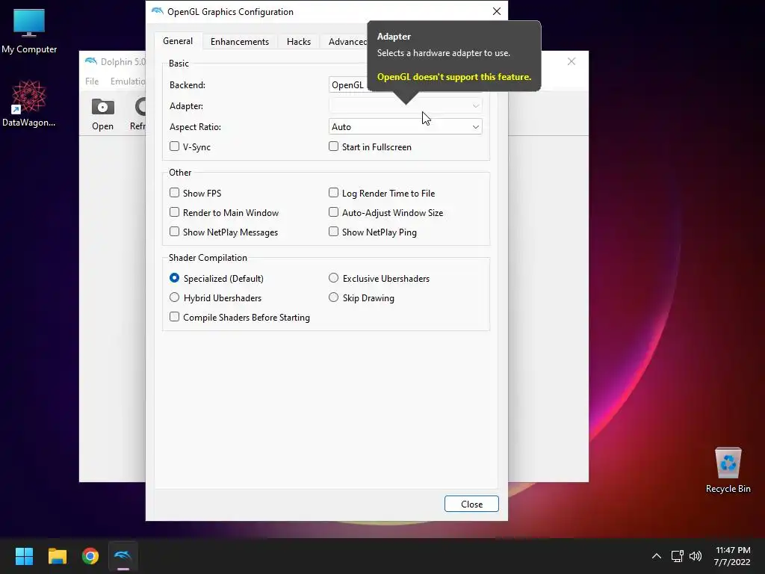
Task: Launch Google Chrome from the taskbar
Action: click(x=90, y=556)
